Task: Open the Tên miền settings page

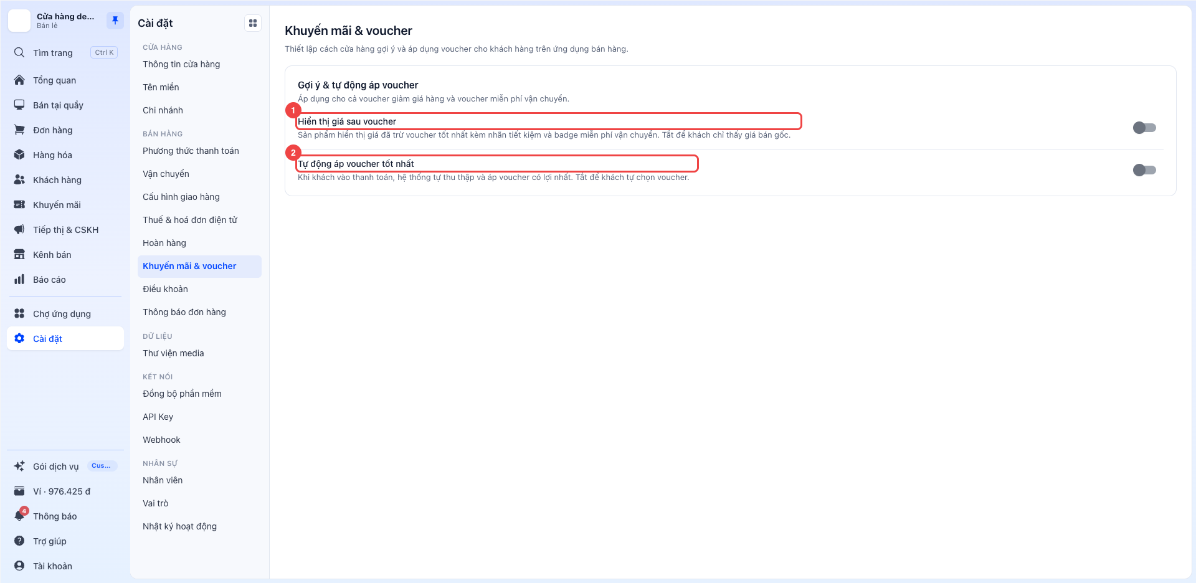Action: click(199, 87)
